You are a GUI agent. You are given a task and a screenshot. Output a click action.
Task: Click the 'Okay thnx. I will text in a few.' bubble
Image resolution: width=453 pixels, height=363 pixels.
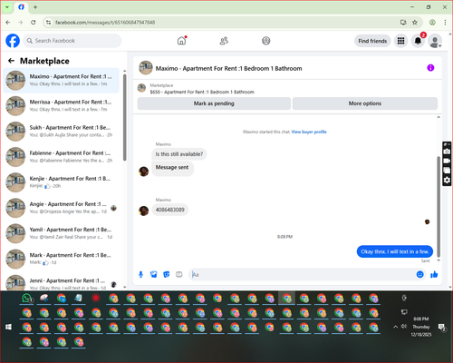click(395, 251)
